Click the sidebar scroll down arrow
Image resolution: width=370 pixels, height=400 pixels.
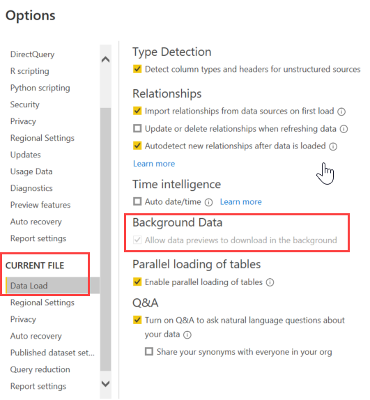coord(105,383)
